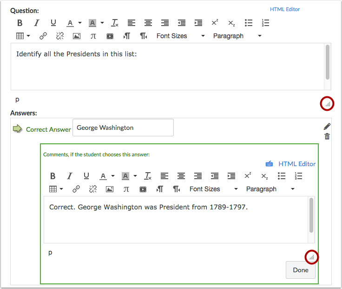Open background color dropdown in Question toolbar
The height and width of the screenshot is (289, 342).
click(102, 23)
